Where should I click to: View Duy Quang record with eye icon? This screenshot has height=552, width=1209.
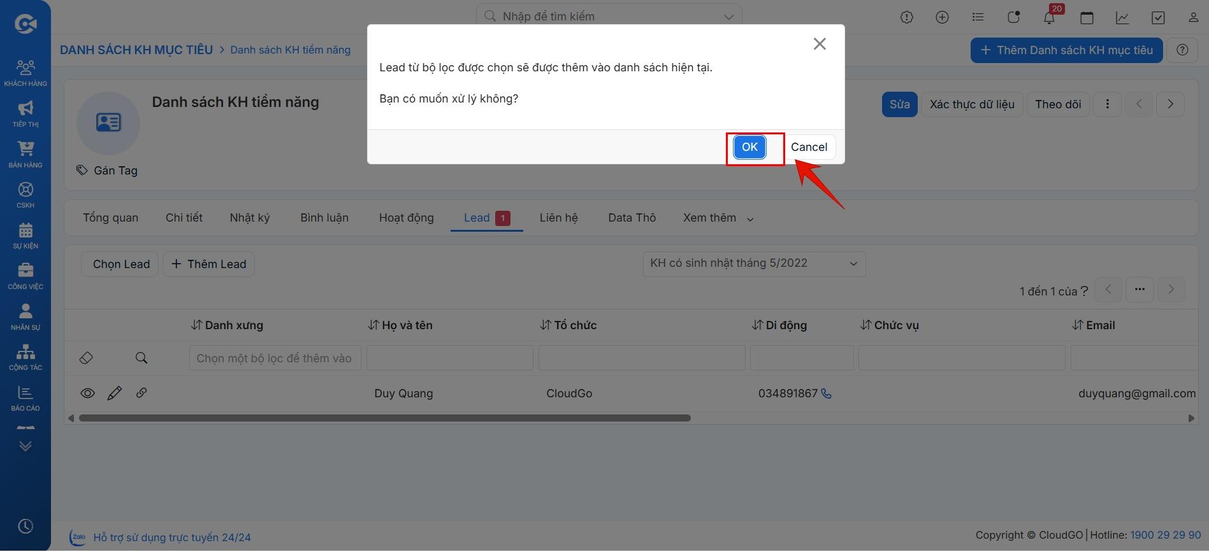coord(87,393)
